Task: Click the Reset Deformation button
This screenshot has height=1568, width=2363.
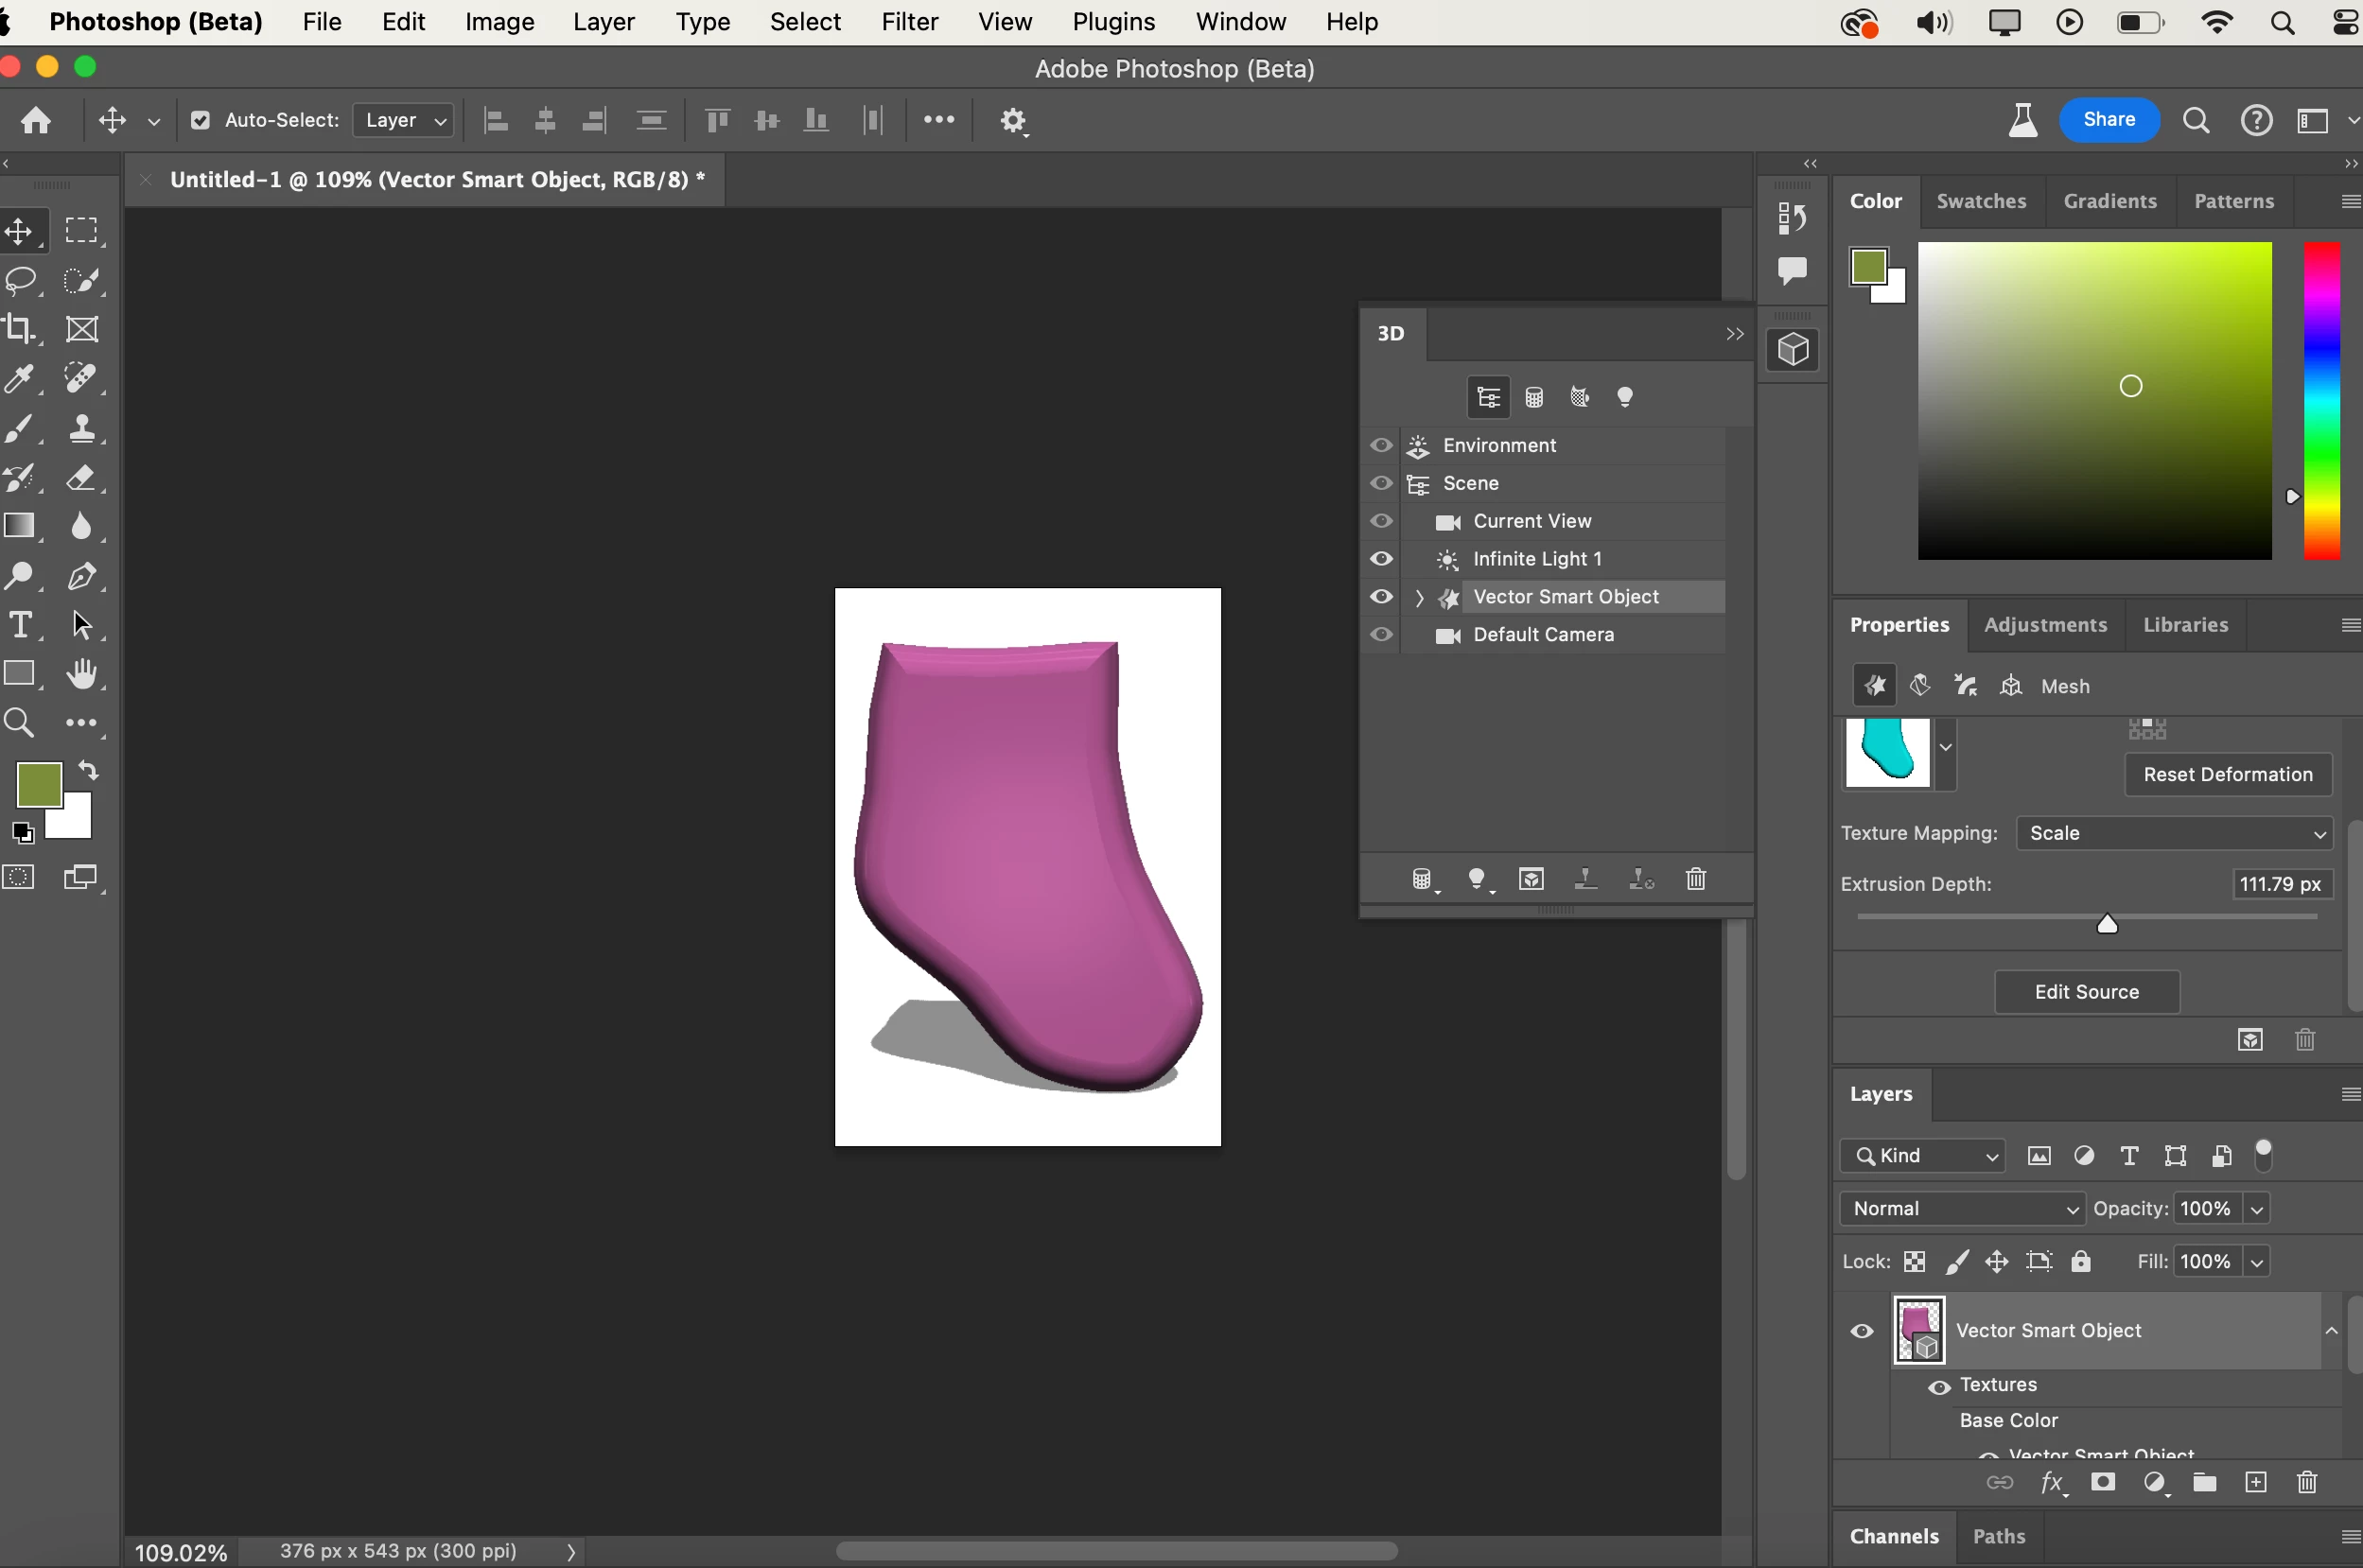Action: point(2227,774)
